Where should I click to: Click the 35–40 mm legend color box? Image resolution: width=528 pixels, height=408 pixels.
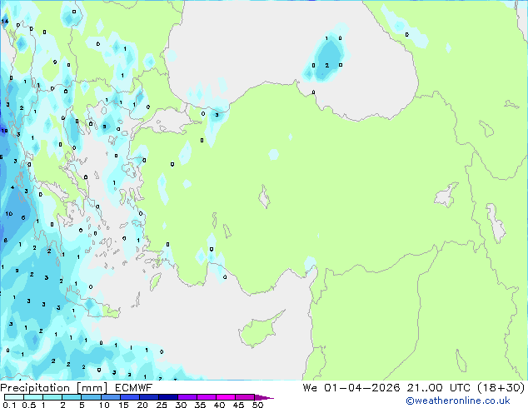[x=207, y=397]
